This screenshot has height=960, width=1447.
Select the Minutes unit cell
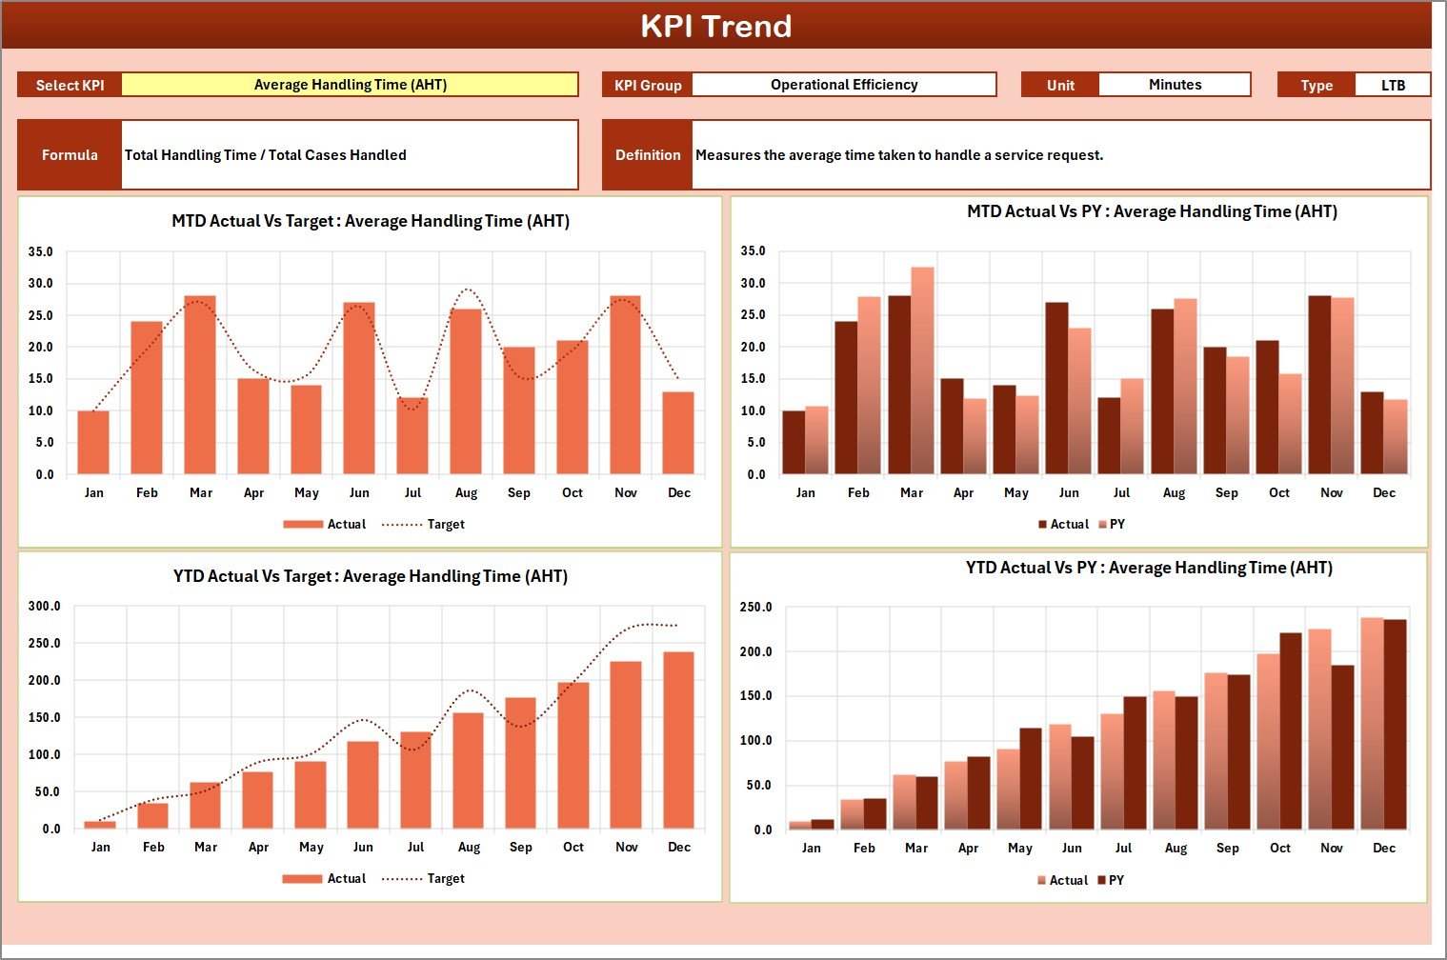click(x=1174, y=85)
